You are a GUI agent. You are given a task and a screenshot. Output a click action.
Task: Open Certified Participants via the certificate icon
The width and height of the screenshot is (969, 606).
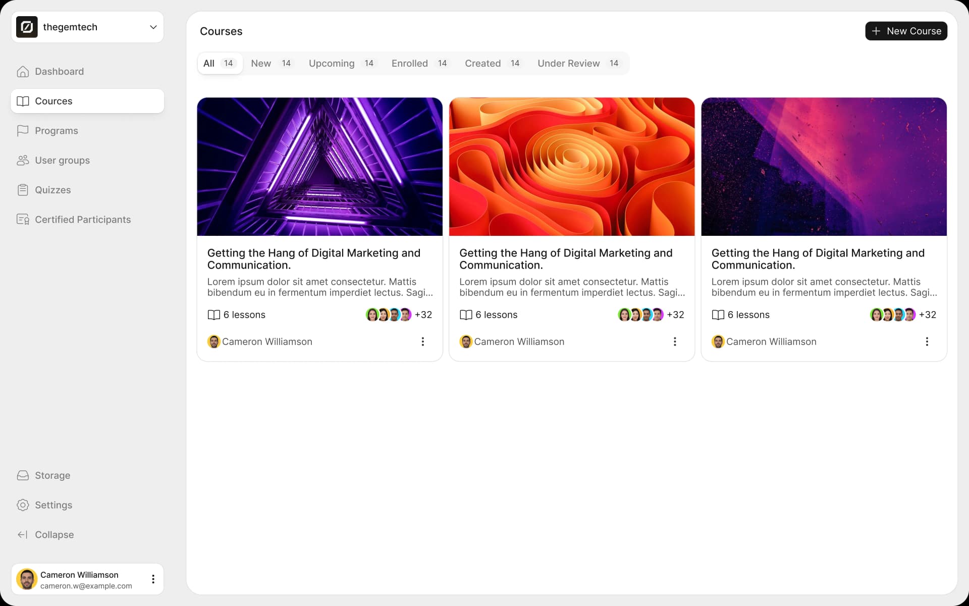[x=23, y=220]
